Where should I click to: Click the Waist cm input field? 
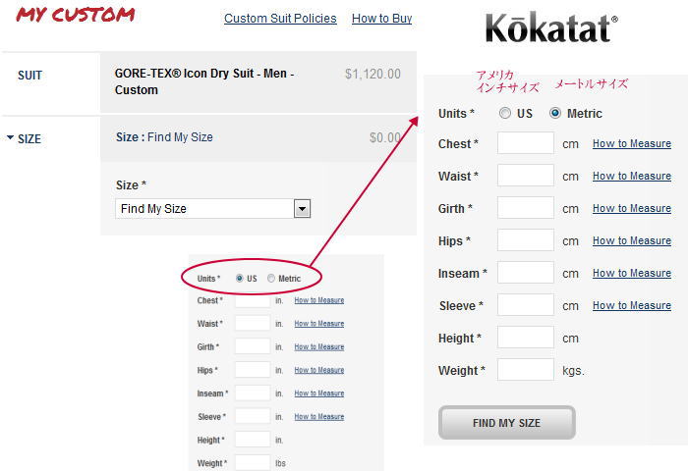[526, 176]
